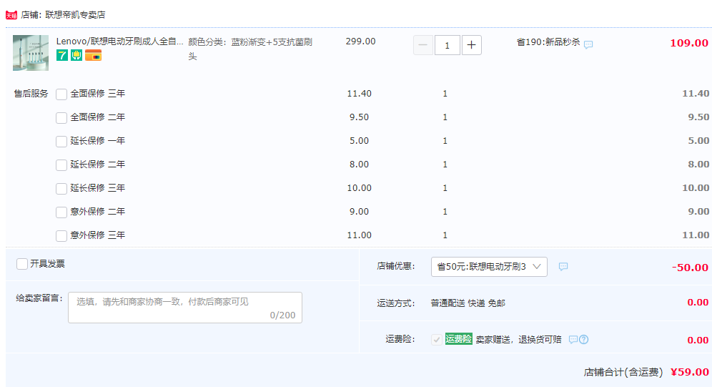Increase quantity with the plus button

pos(471,45)
